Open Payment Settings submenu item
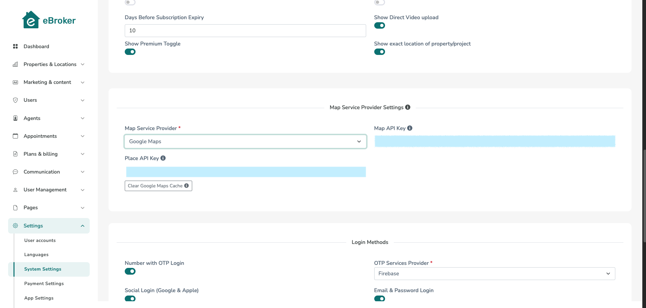This screenshot has width=646, height=308. pos(44,283)
